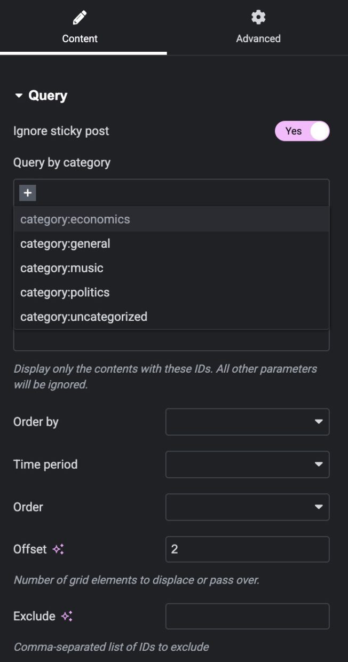Image resolution: width=348 pixels, height=662 pixels.
Task: Select category:general from the list
Action: pos(65,244)
